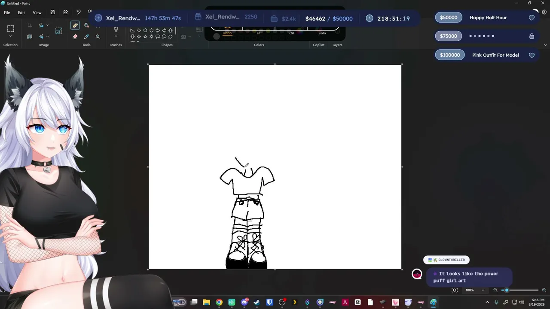
Task: Expand the Selection options dropdown
Action: pos(10,36)
